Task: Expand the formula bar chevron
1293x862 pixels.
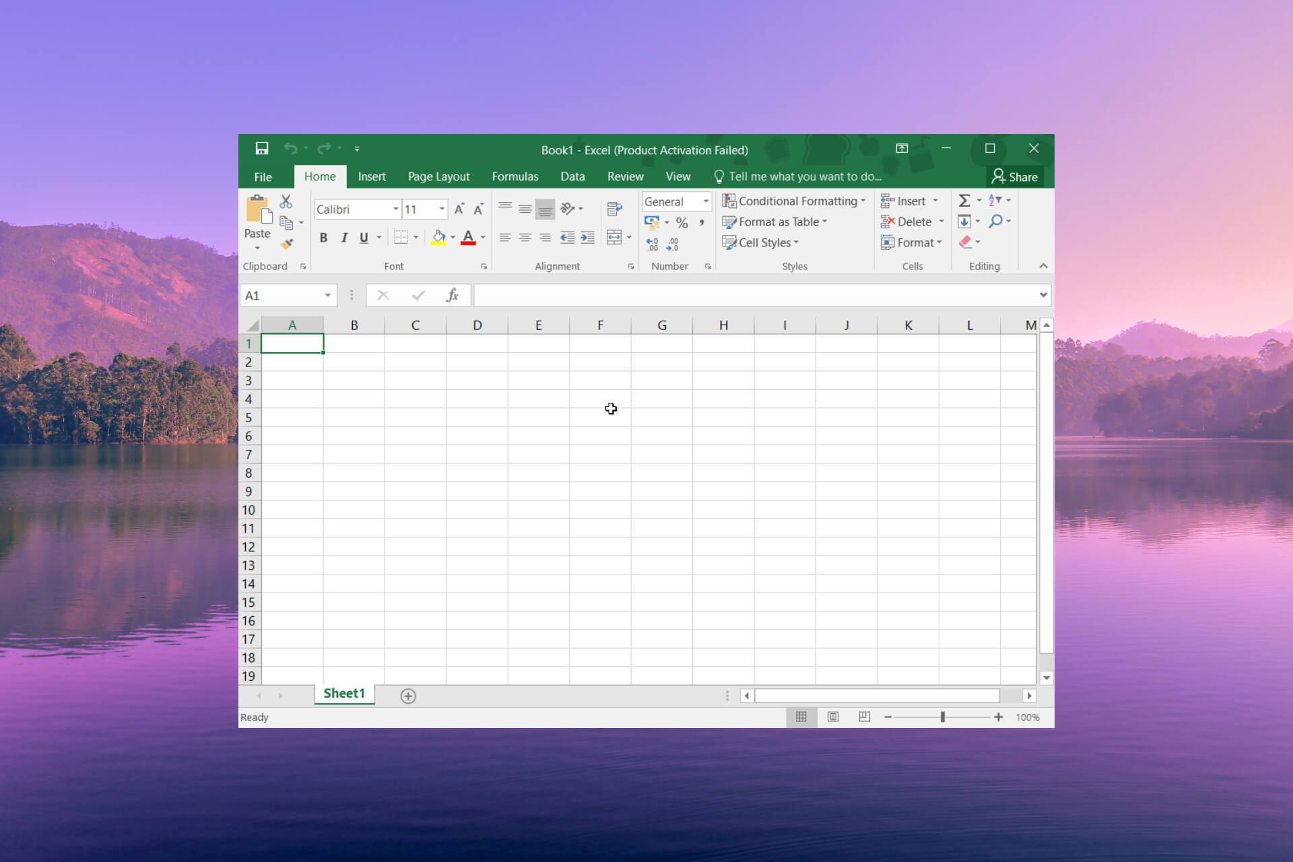Action: (1043, 295)
